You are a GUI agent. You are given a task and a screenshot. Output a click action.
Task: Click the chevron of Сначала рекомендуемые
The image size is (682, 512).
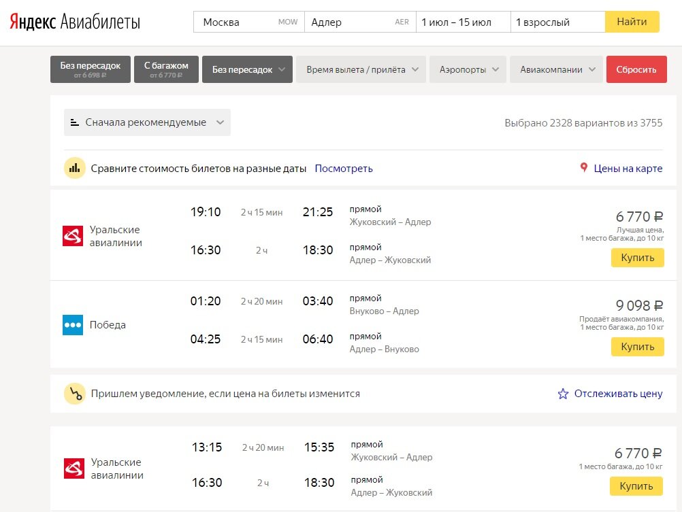pos(220,122)
